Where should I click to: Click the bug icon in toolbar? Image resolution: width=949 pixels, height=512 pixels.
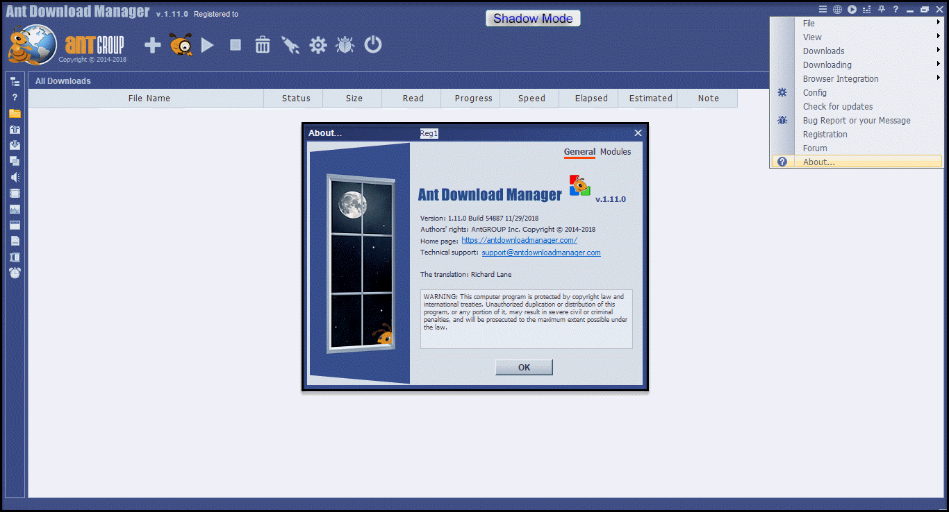click(345, 45)
